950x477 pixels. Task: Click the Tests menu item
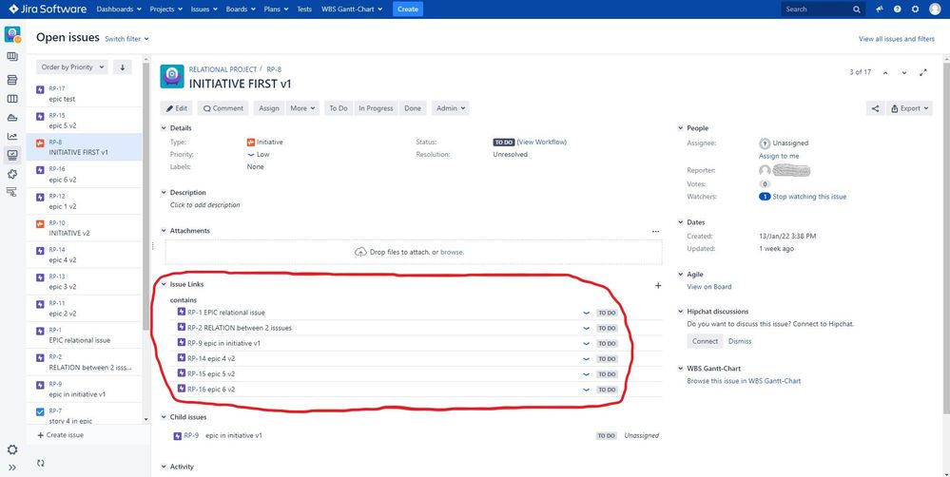point(304,10)
